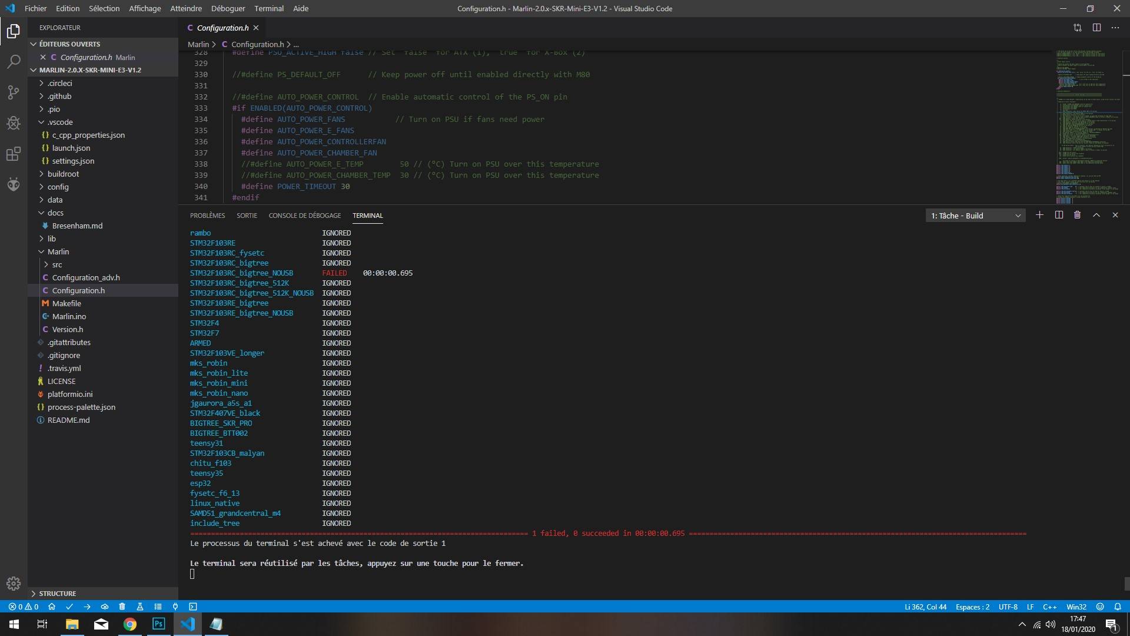This screenshot has height=636, width=1130.
Task: Open Search view in activity bar
Action: pos(13,62)
